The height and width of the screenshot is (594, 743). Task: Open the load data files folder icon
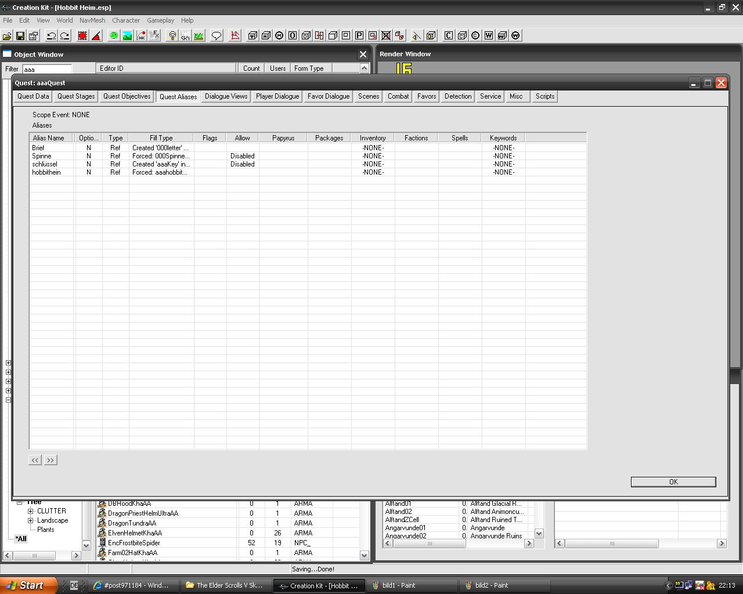click(7, 36)
